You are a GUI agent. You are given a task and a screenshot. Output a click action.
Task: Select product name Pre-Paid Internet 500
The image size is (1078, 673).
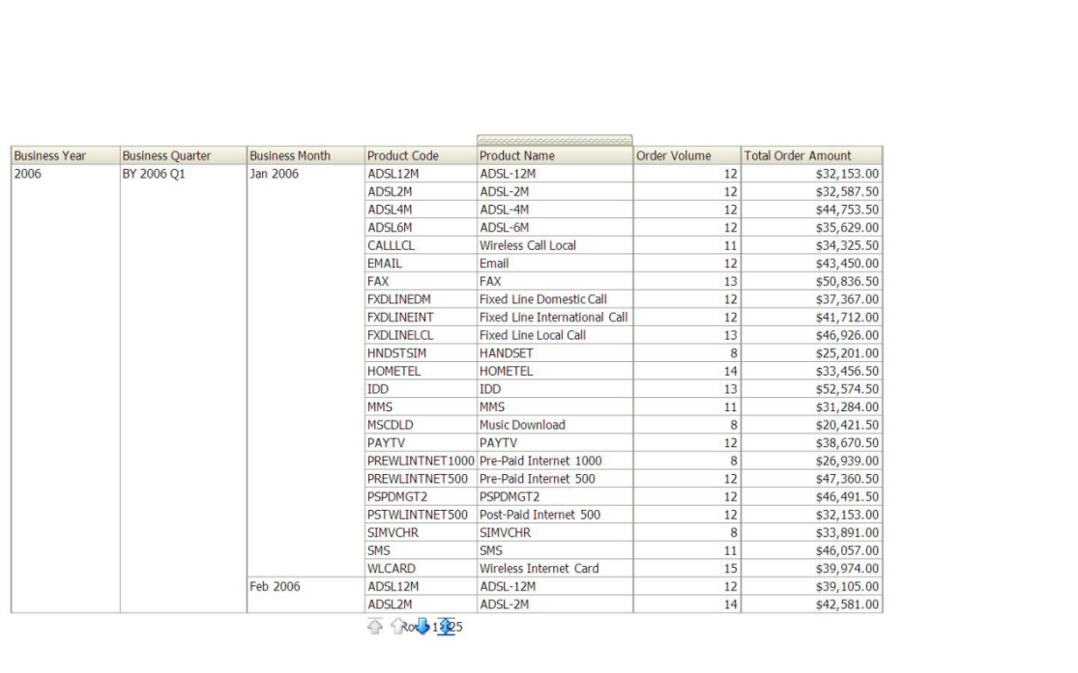coord(538,479)
